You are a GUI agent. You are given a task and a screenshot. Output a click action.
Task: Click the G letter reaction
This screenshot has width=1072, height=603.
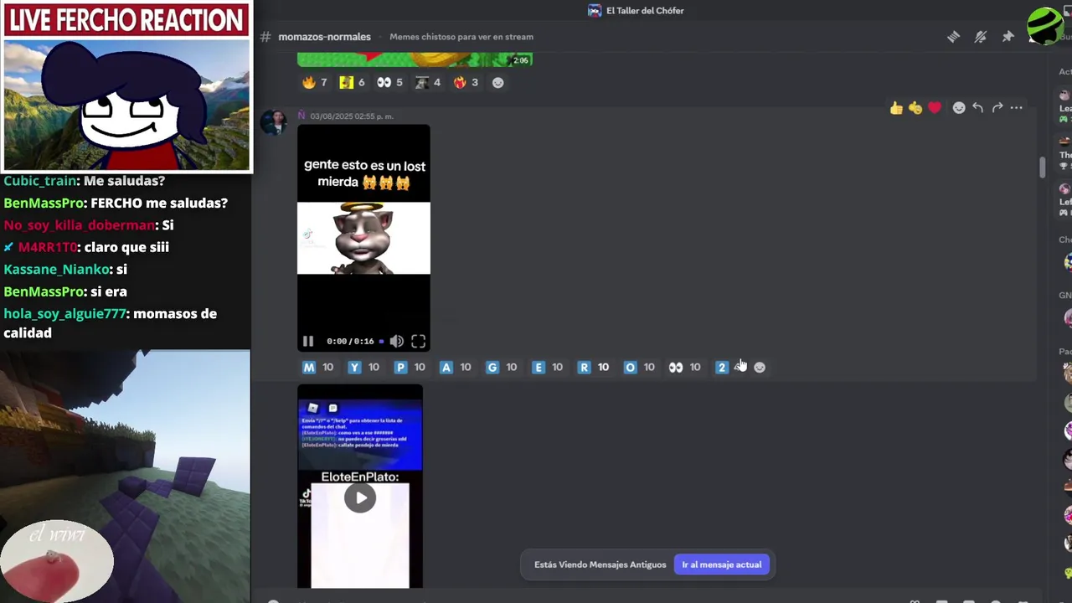(502, 367)
